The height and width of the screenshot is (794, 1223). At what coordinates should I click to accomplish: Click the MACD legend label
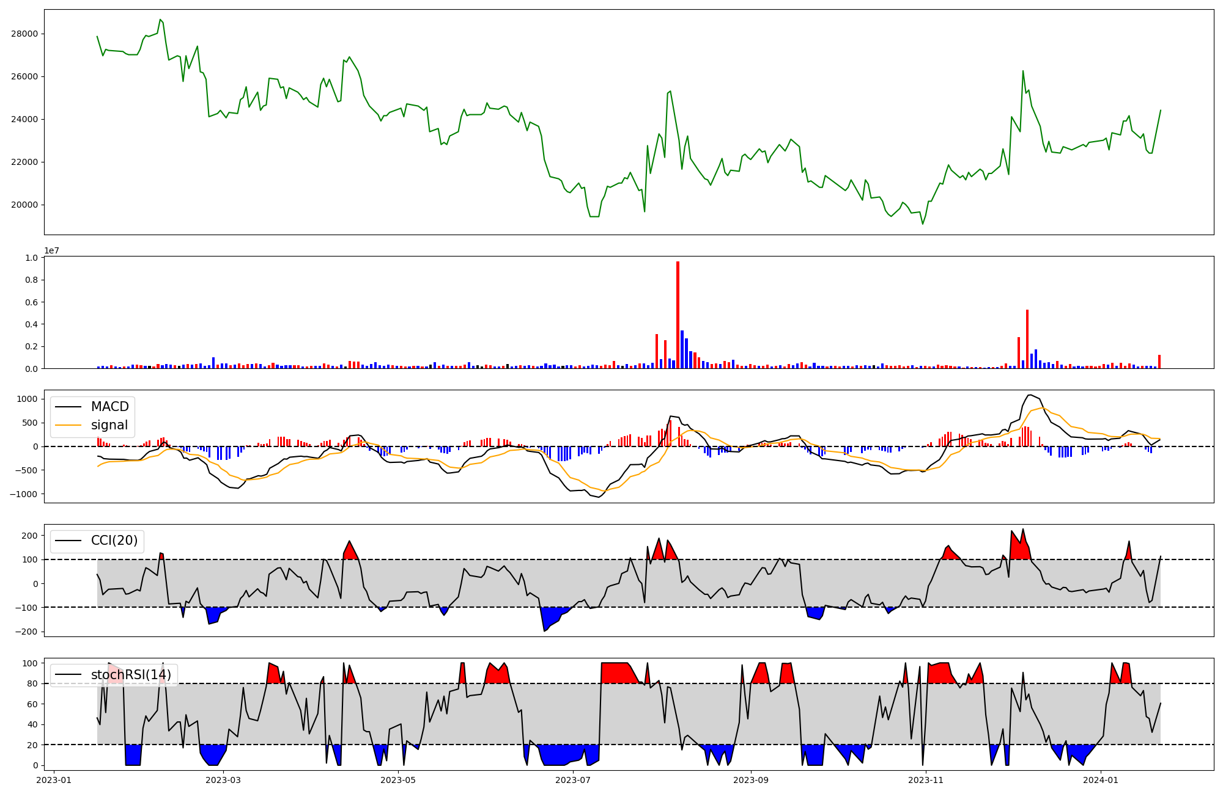(x=109, y=407)
